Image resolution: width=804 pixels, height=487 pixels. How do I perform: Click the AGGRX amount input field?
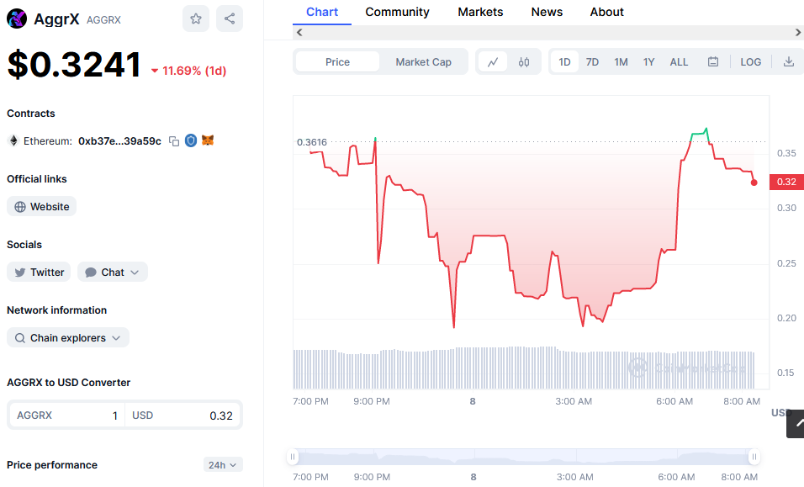[x=67, y=416]
